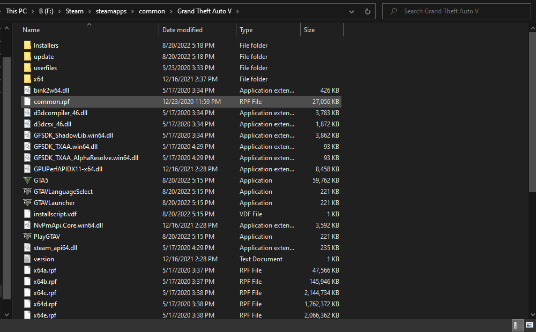The image size is (536, 332).
Task: Click the 59,762 KB size of GTA5
Action: [326, 180]
